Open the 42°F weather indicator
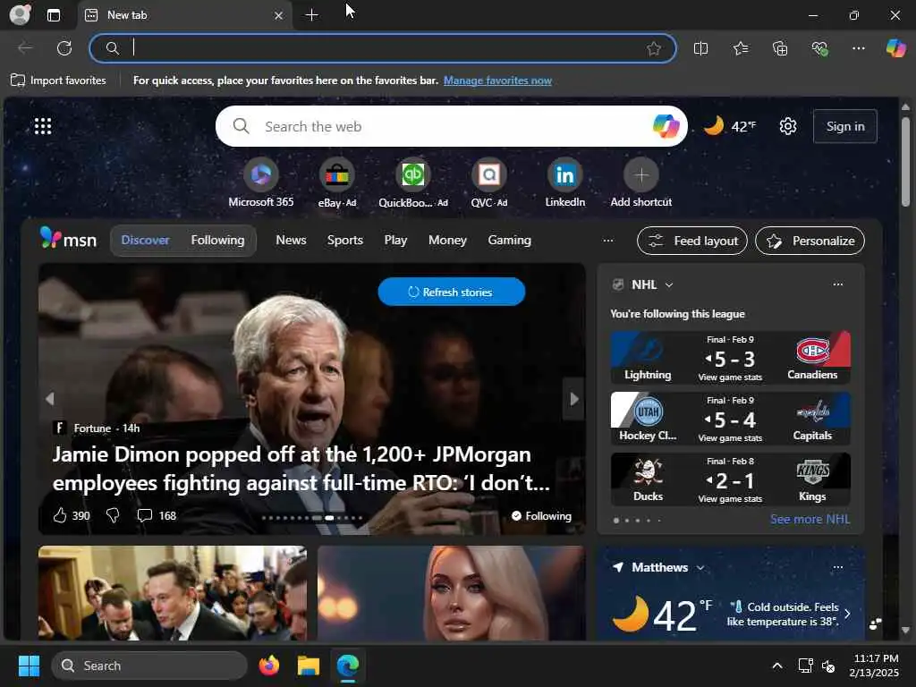Viewport: 916px width, 687px height. pos(730,126)
